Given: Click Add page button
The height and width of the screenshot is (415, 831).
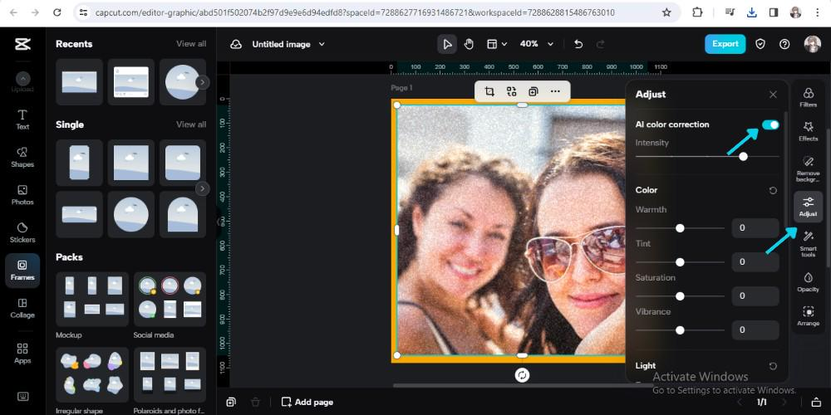Looking at the screenshot, I should click(x=307, y=403).
